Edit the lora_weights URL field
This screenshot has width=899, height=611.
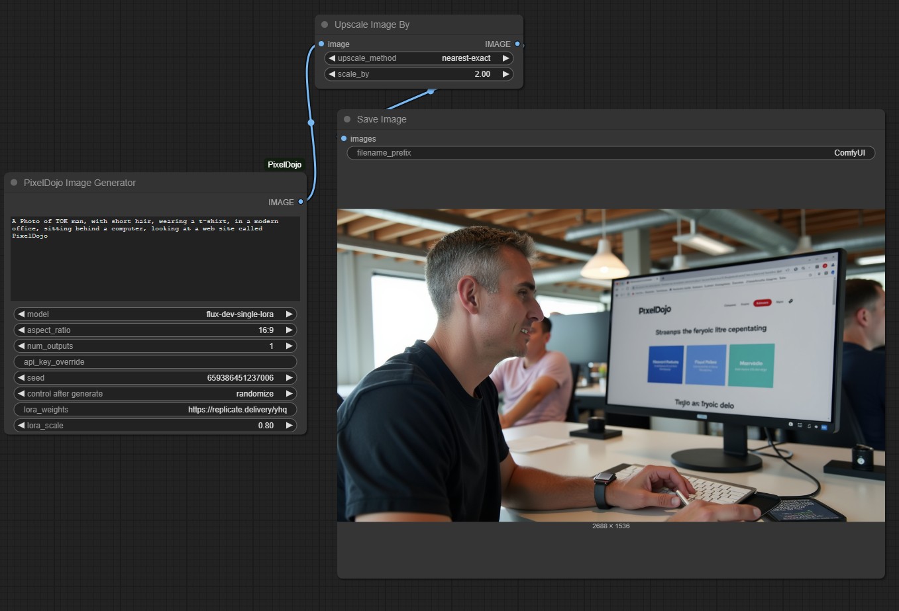tap(155, 410)
